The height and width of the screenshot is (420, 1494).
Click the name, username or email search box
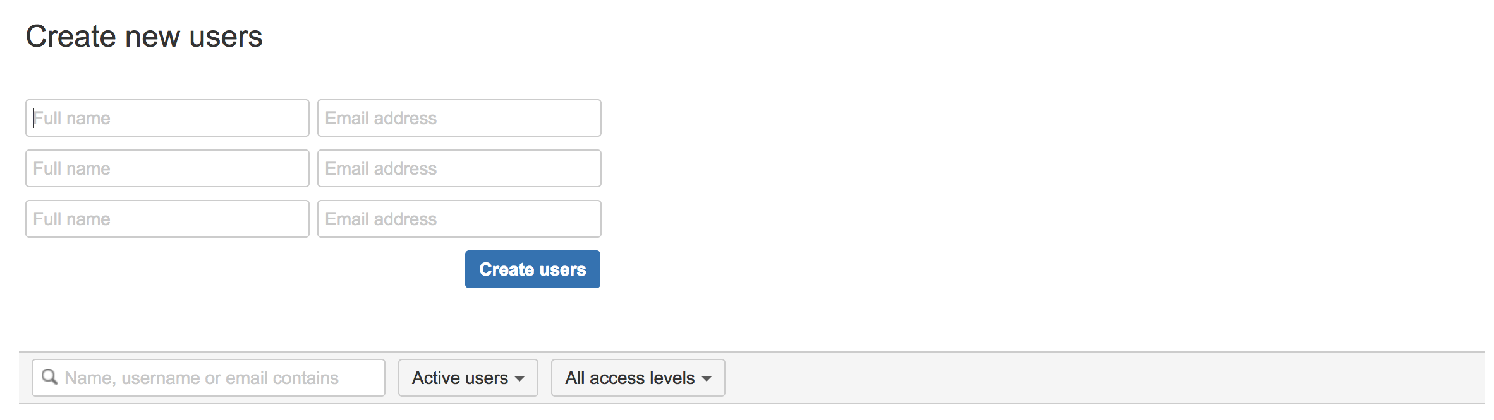(209, 377)
